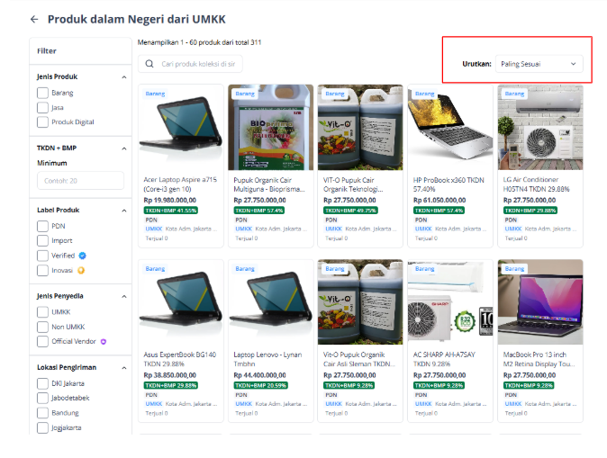Viewport: 607px width, 458px height.
Task: Open the MacBook Pro 13 inch image
Action: (x=540, y=301)
